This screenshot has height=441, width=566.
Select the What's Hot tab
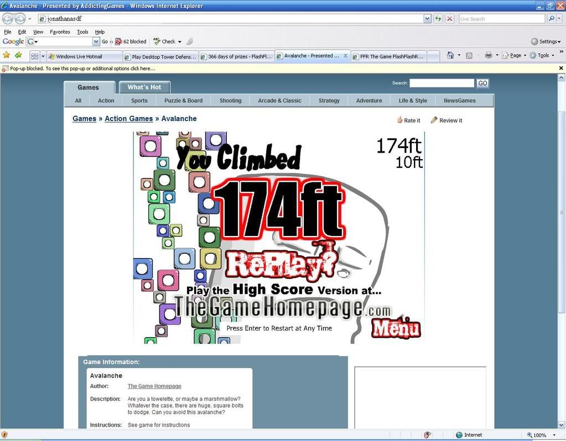[x=144, y=87]
